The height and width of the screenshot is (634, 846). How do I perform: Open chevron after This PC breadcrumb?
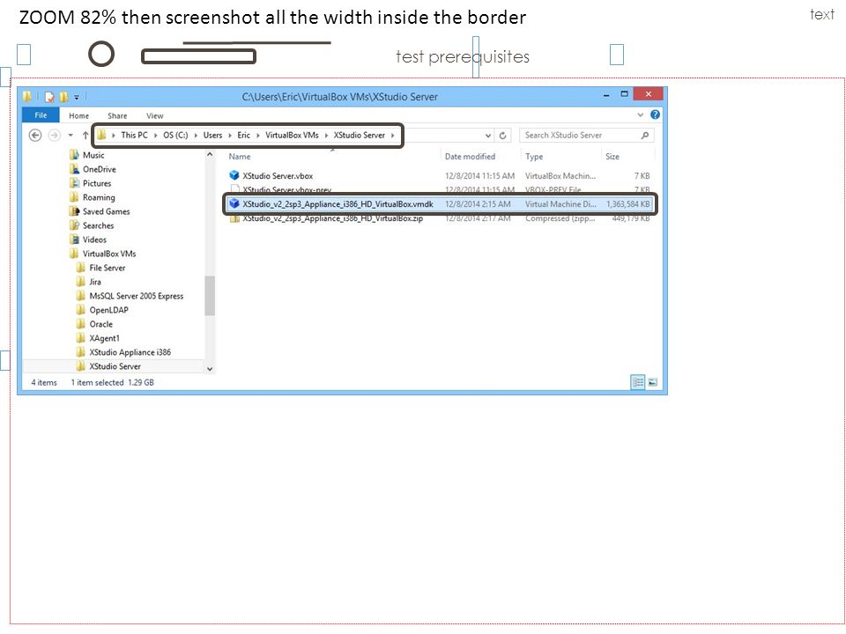(x=155, y=136)
